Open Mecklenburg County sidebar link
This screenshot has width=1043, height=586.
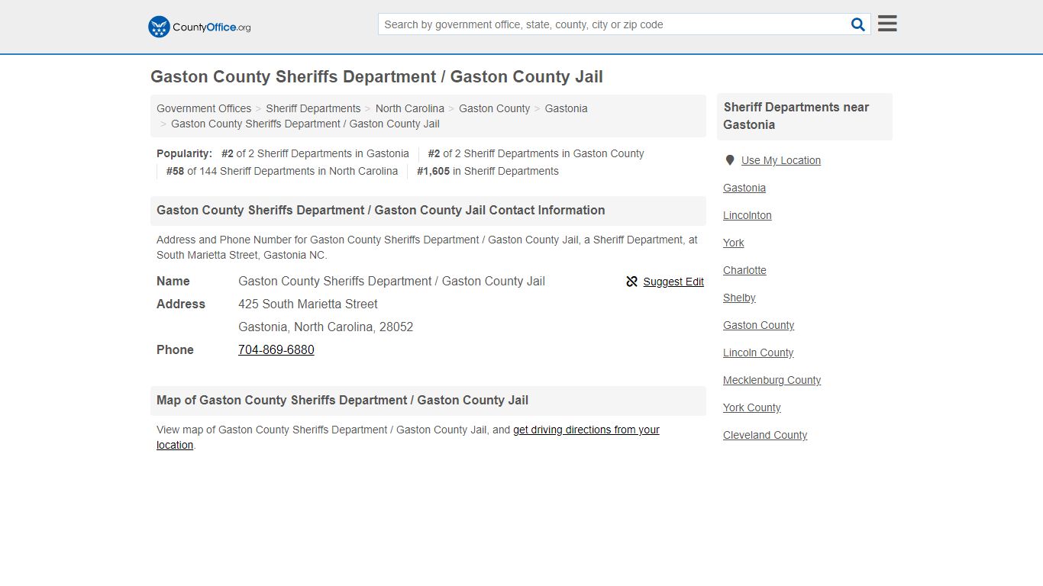pos(772,380)
